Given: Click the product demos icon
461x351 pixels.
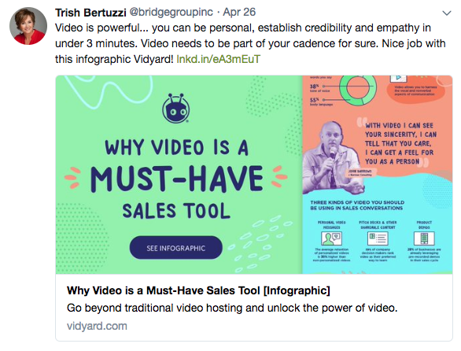Looking at the screenshot, I should pos(424,238).
